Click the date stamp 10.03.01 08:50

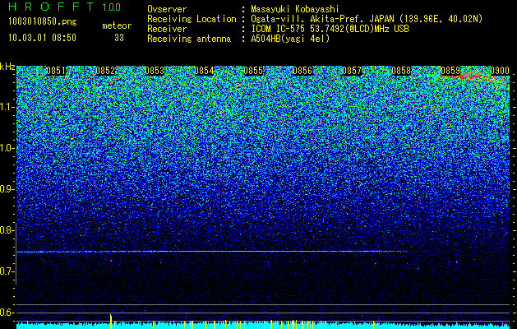(42, 37)
